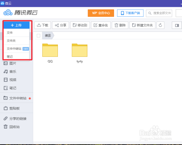Image resolution: width=182 pixels, height=145 pixels.
Task: Select the QQ folder icon
Action: click(x=50, y=50)
